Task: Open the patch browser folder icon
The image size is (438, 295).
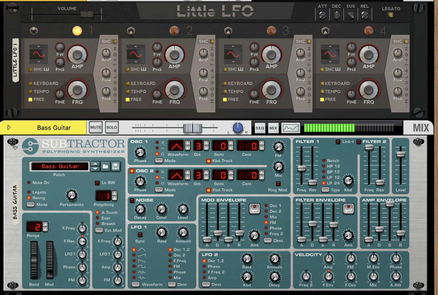Action: (x=105, y=167)
